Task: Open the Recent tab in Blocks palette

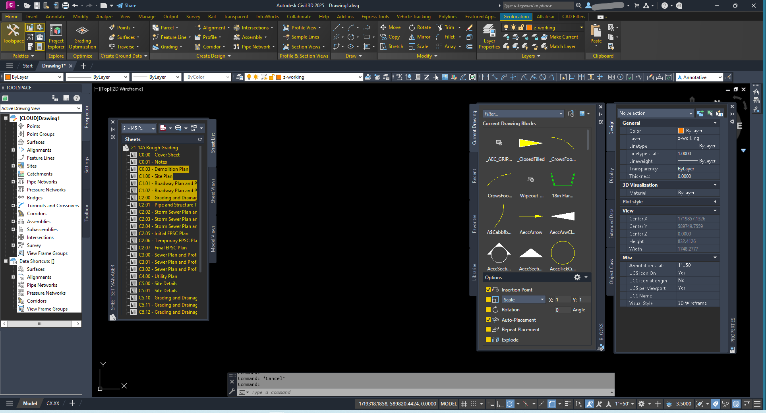Action: coord(474,176)
